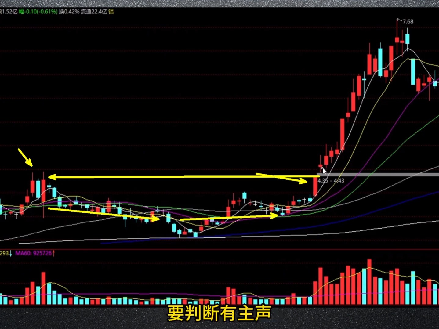Select the lowest cyan candle at the chart bottom

[195, 234]
